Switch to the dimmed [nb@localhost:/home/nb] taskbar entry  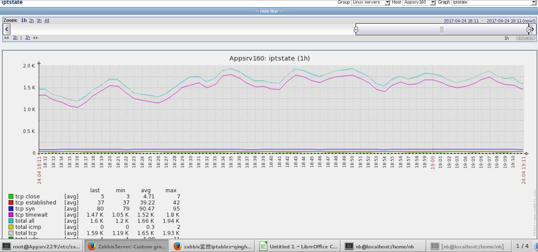tap(469, 246)
